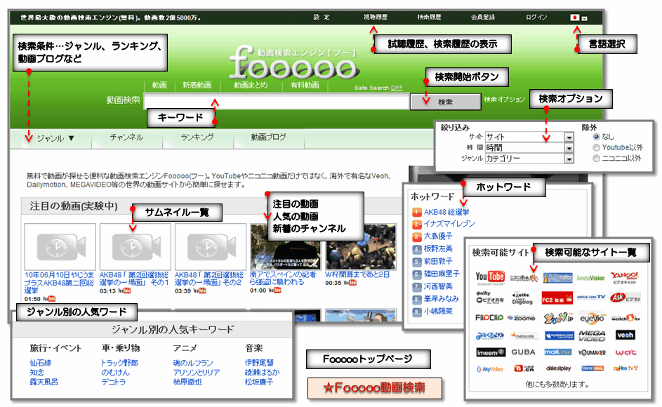Screen dimensions: 662x407
Task: Click genre keyword 仙石線
Action: coord(41,363)
